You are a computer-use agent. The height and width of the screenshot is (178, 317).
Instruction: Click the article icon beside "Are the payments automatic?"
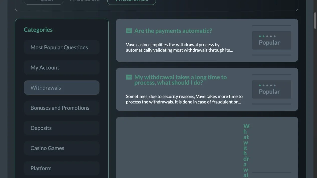[x=129, y=31]
